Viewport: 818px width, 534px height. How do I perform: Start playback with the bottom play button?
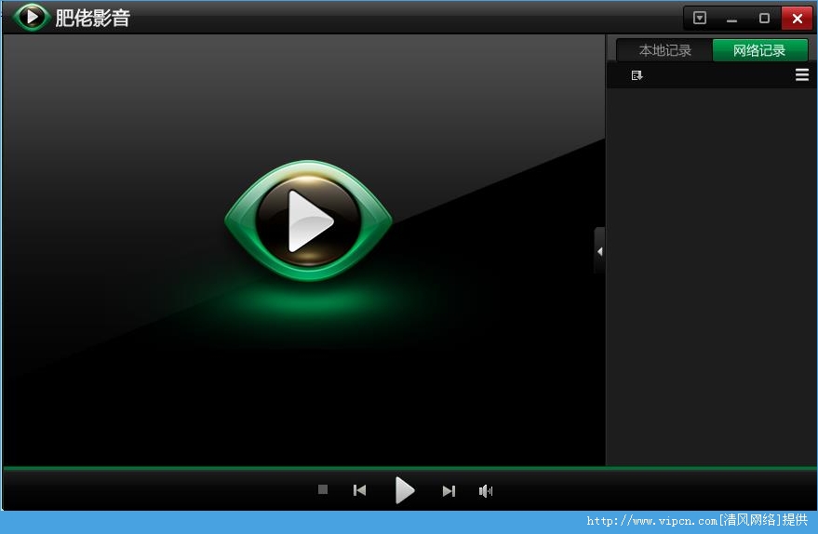click(404, 490)
